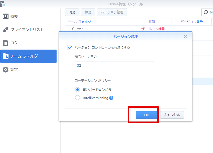Click 有効 toolbar button
Image resolution: width=213 pixels, height=153 pixels.
(72, 12)
